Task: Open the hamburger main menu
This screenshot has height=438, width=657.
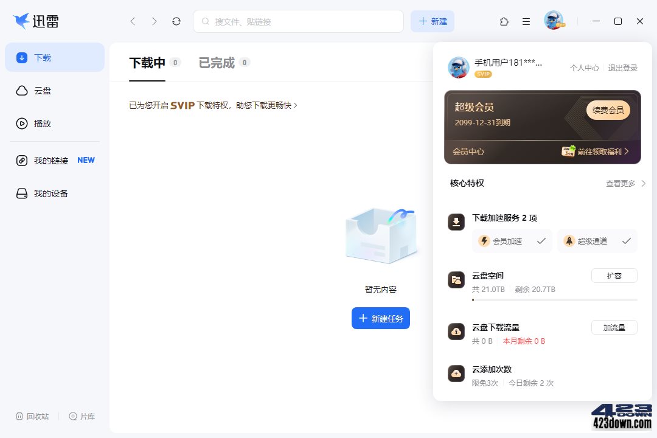Action: 526,21
